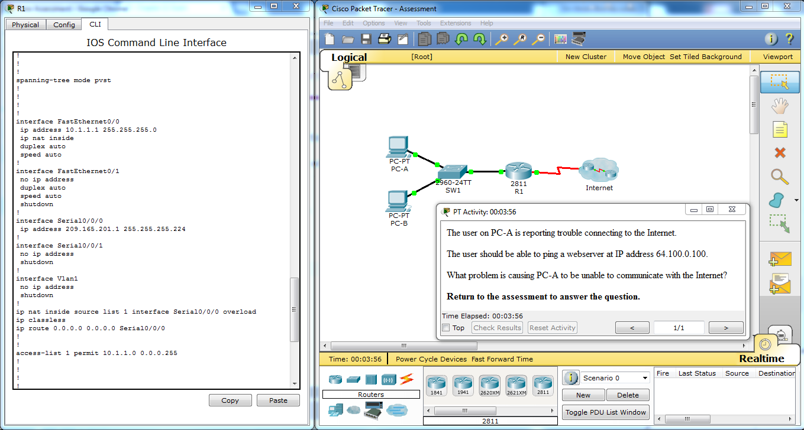Toggle the PDU List Window
This screenshot has height=430, width=804.
click(x=605, y=412)
